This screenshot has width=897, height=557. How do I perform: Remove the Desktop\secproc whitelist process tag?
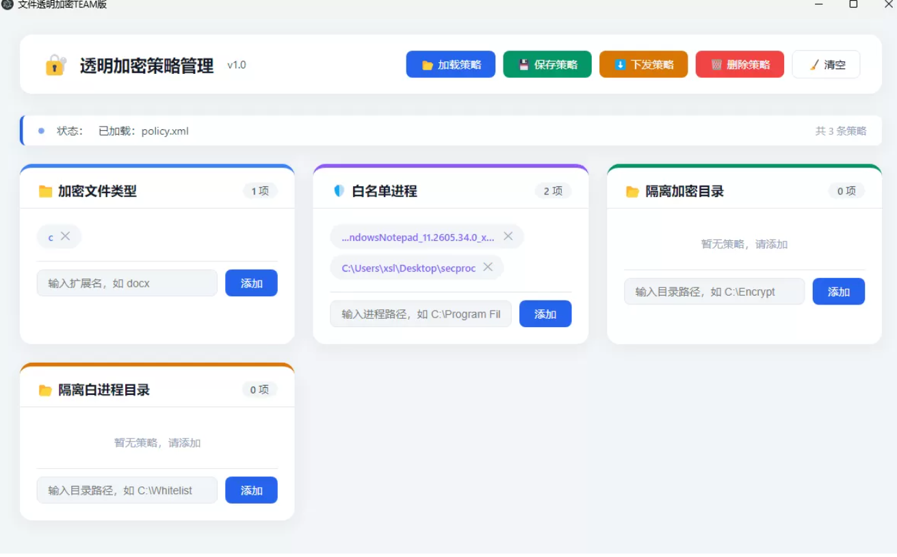click(x=488, y=267)
